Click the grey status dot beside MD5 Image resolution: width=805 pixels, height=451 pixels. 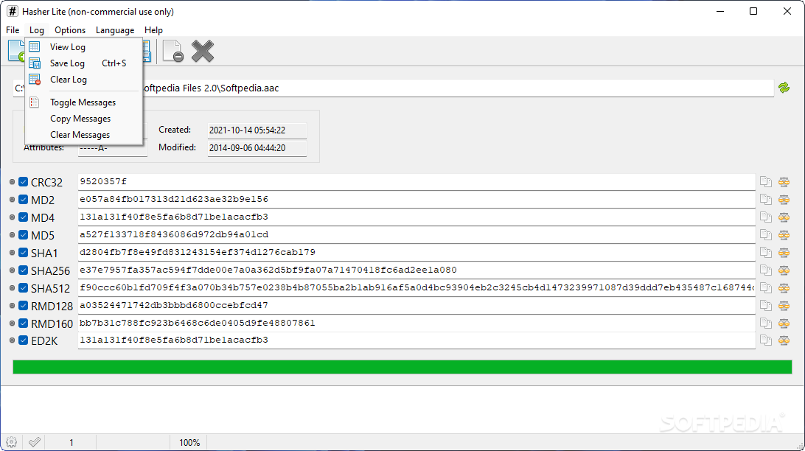[13, 235]
